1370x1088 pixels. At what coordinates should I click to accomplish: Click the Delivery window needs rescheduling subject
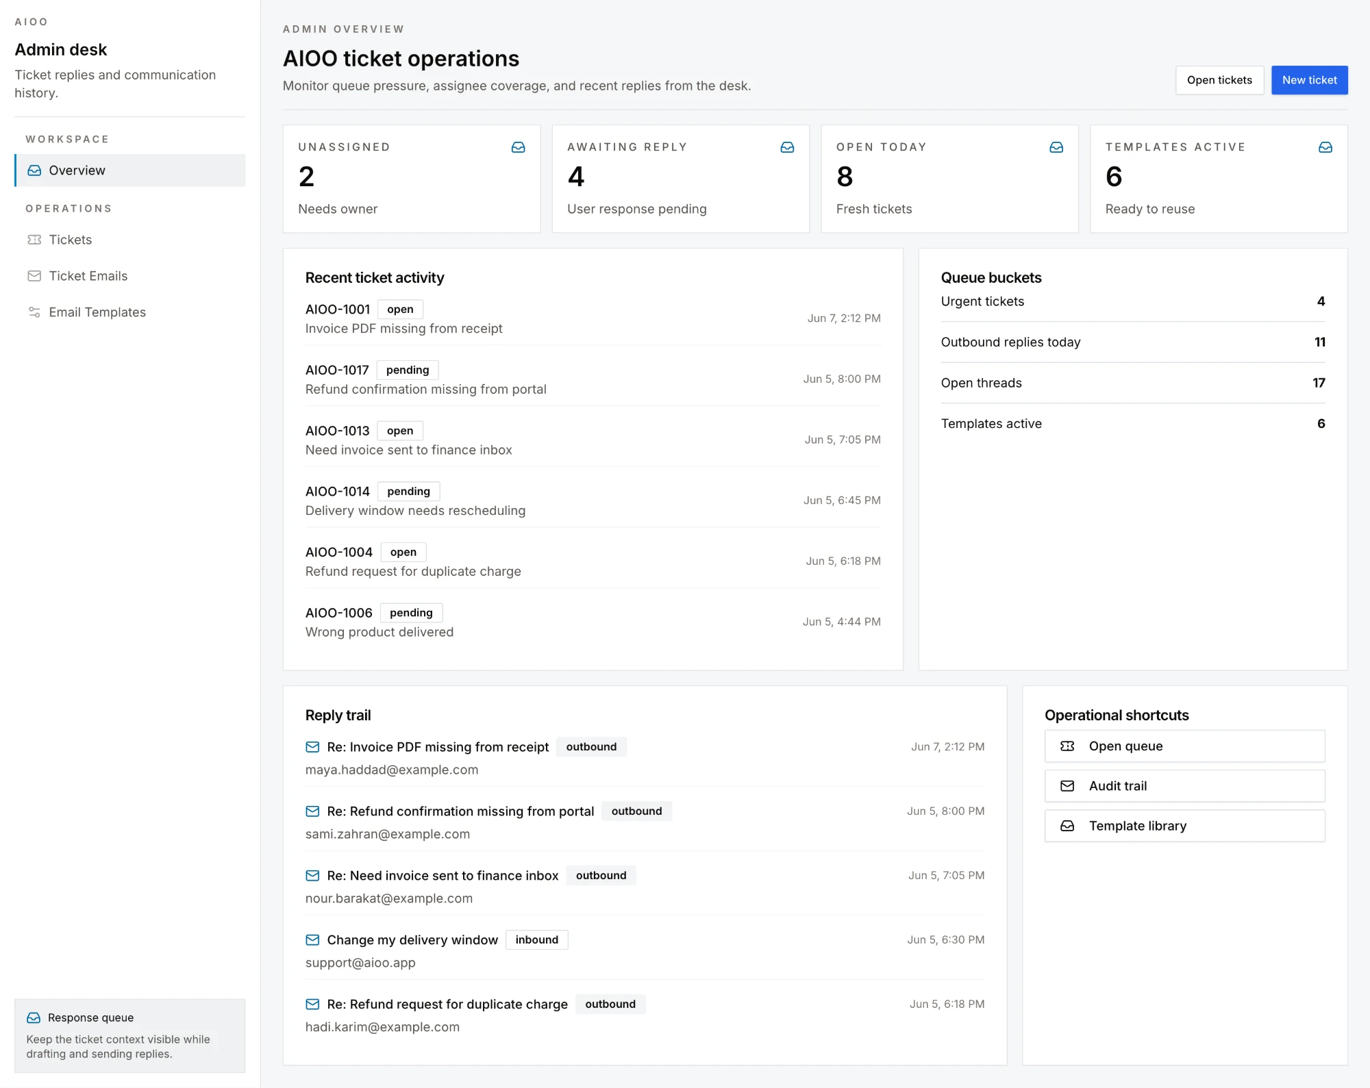coord(416,511)
